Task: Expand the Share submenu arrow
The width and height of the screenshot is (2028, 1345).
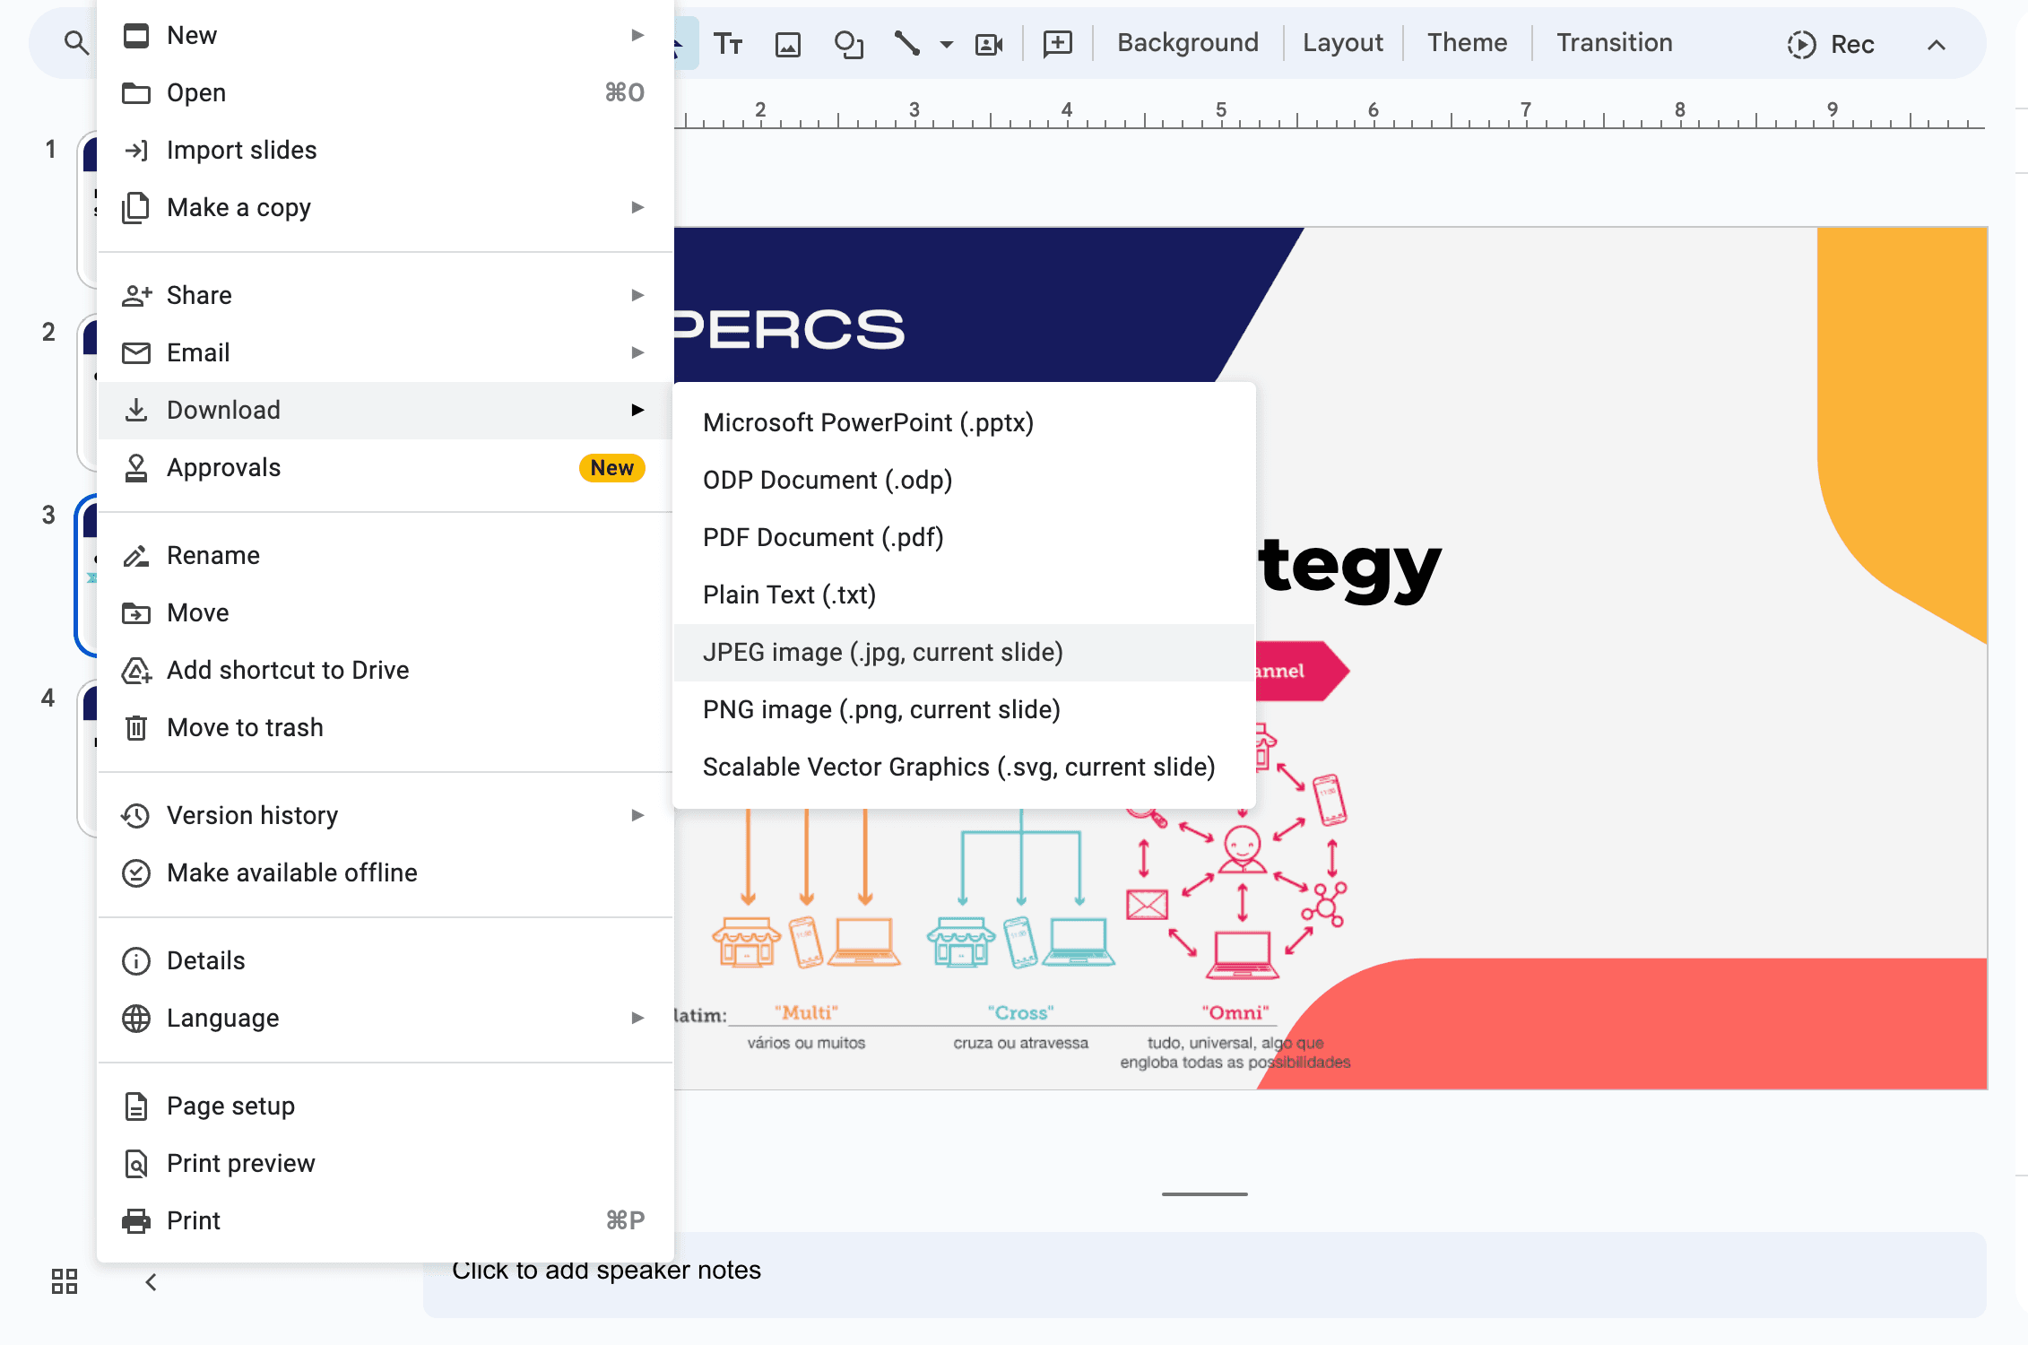Action: [637, 295]
